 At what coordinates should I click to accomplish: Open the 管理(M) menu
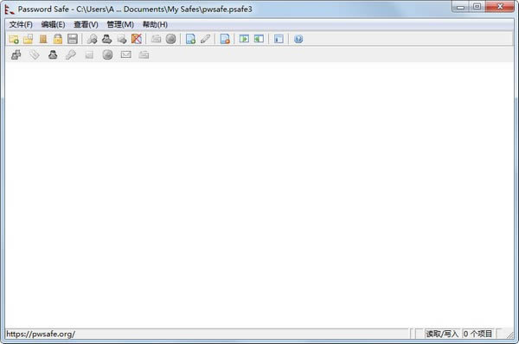click(x=120, y=24)
